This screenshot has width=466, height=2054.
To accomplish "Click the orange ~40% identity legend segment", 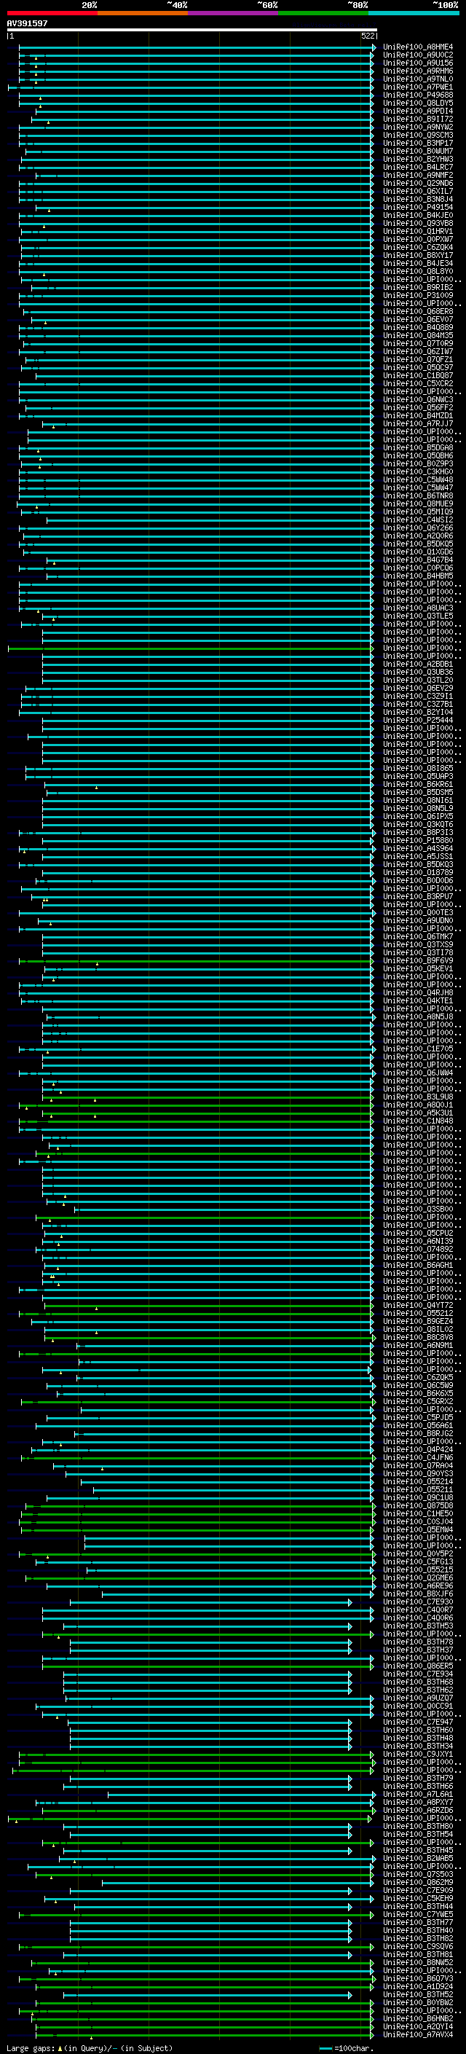I will point(143,13).
